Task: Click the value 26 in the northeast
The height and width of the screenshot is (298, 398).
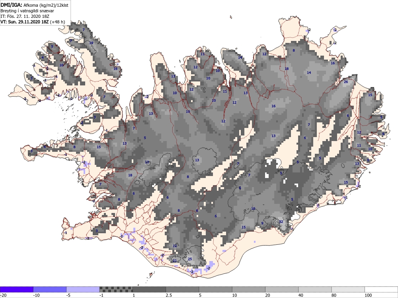Action: (x=346, y=82)
